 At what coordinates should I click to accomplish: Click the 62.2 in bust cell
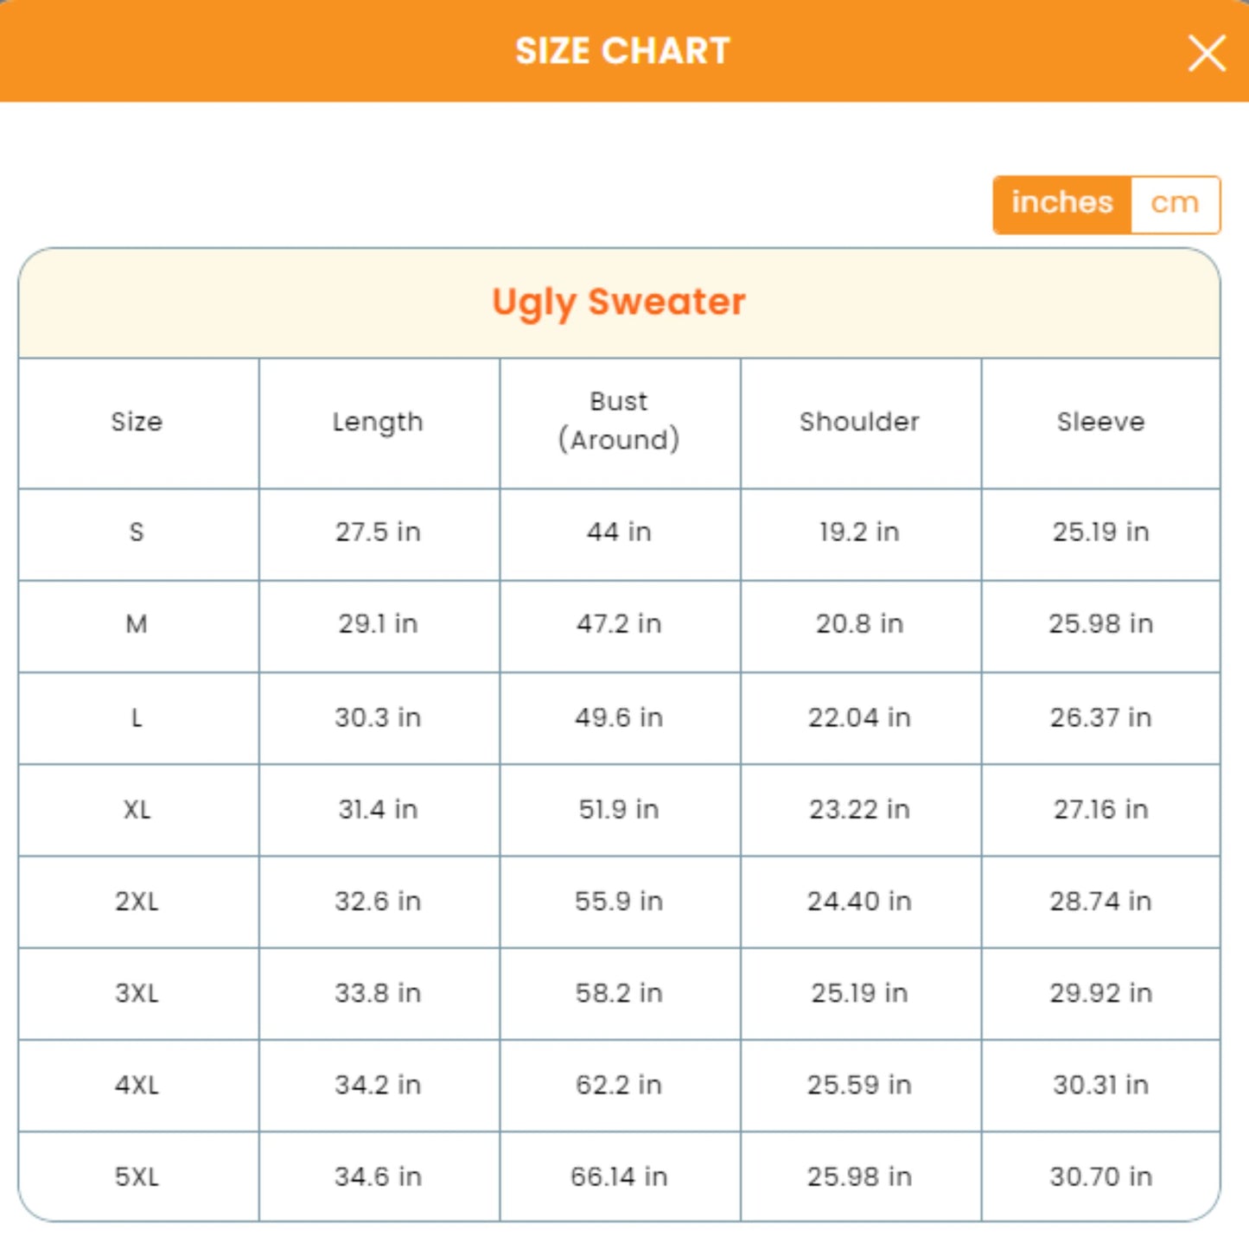(x=619, y=1085)
